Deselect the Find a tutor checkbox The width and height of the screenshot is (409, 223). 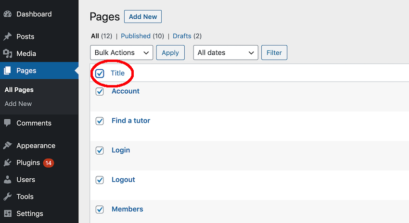100,121
